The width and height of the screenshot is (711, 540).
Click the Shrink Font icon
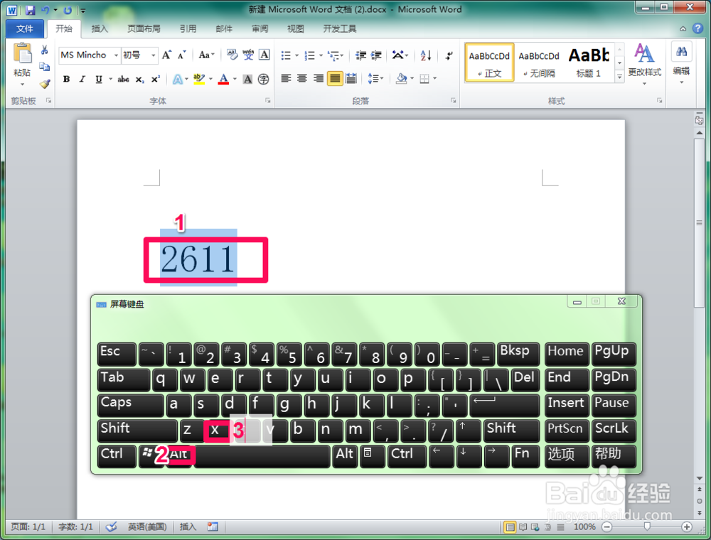(x=182, y=55)
